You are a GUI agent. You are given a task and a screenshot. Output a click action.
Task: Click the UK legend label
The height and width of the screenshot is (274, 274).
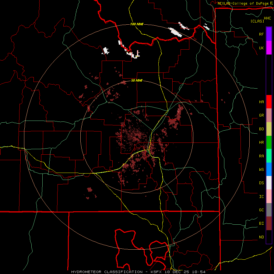pos(261,48)
